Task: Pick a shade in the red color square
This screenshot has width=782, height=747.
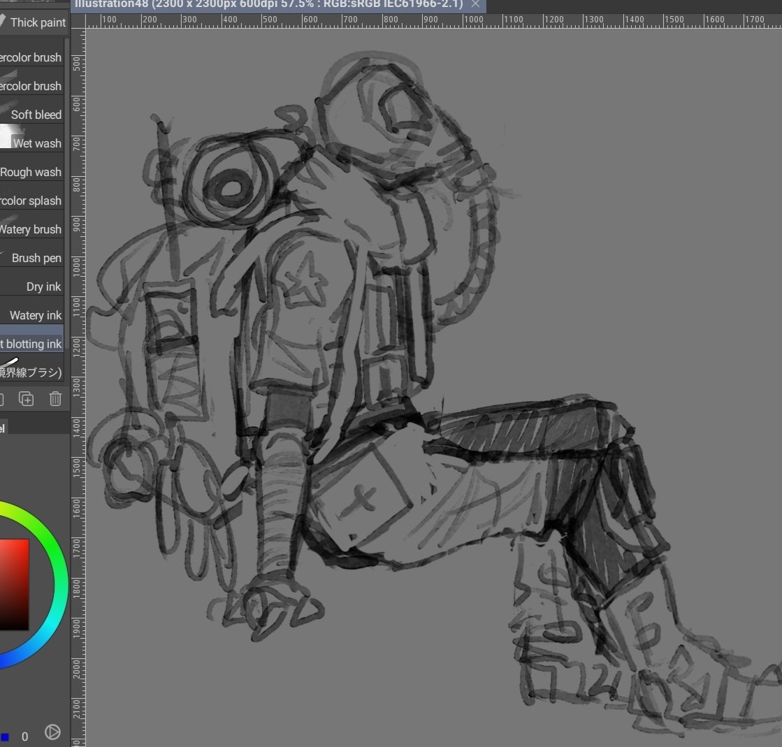Action: 14,584
